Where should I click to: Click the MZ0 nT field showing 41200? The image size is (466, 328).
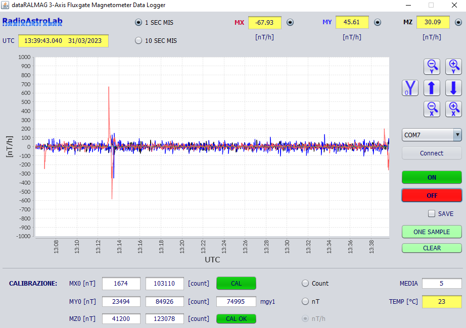(121, 318)
